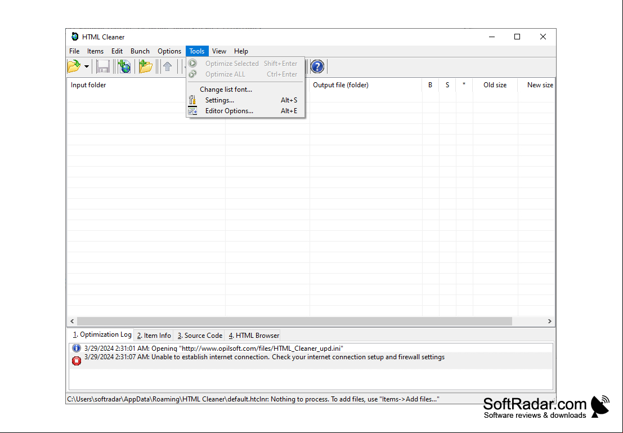Sort by the Input folder column header
Screen dimensions: 623x433
click(146, 85)
